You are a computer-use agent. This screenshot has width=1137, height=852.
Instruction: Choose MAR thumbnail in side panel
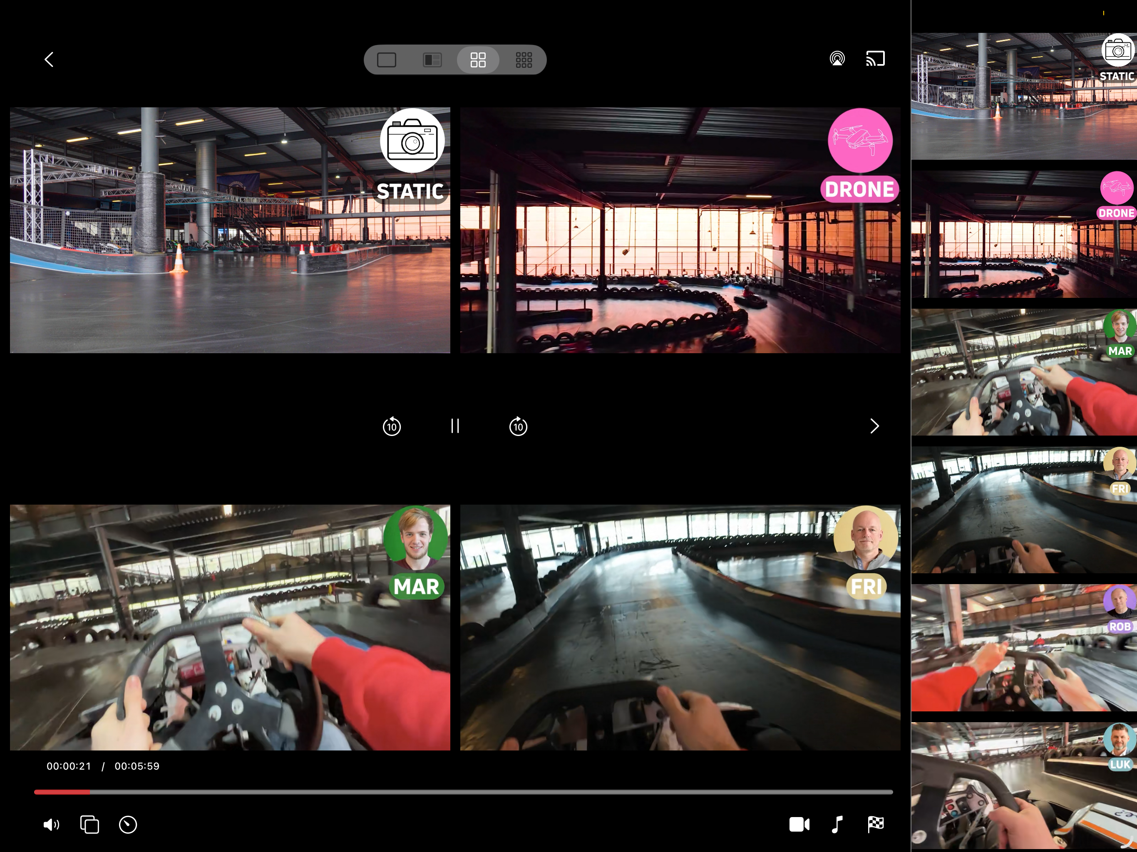[x=1024, y=372]
